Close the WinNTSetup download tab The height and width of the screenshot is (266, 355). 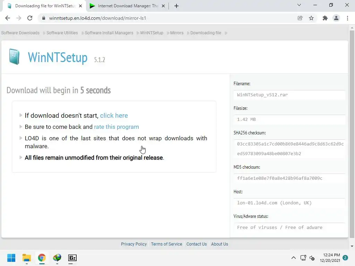tap(80, 6)
